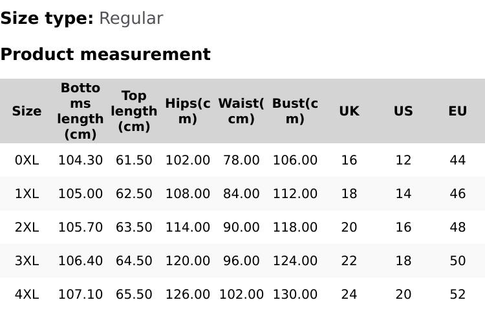Select the 0XL size row label
This screenshot has height=311, width=485.
coord(27,160)
